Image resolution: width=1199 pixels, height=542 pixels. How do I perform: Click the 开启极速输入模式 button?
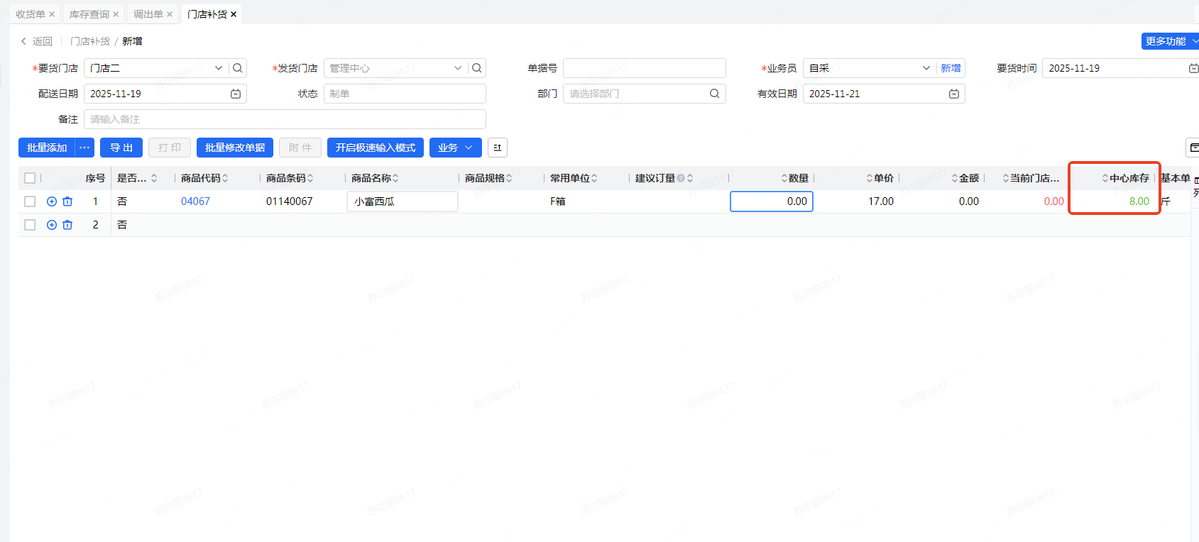tap(376, 148)
